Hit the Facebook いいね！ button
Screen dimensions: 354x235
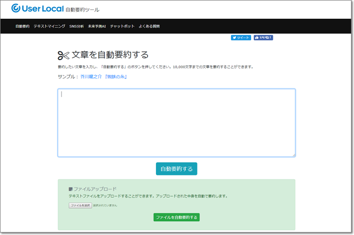point(263,38)
